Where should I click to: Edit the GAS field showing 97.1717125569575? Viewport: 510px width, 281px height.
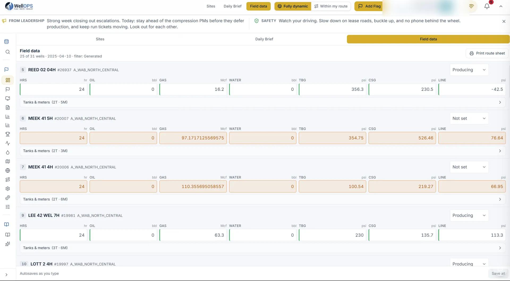[x=193, y=138]
